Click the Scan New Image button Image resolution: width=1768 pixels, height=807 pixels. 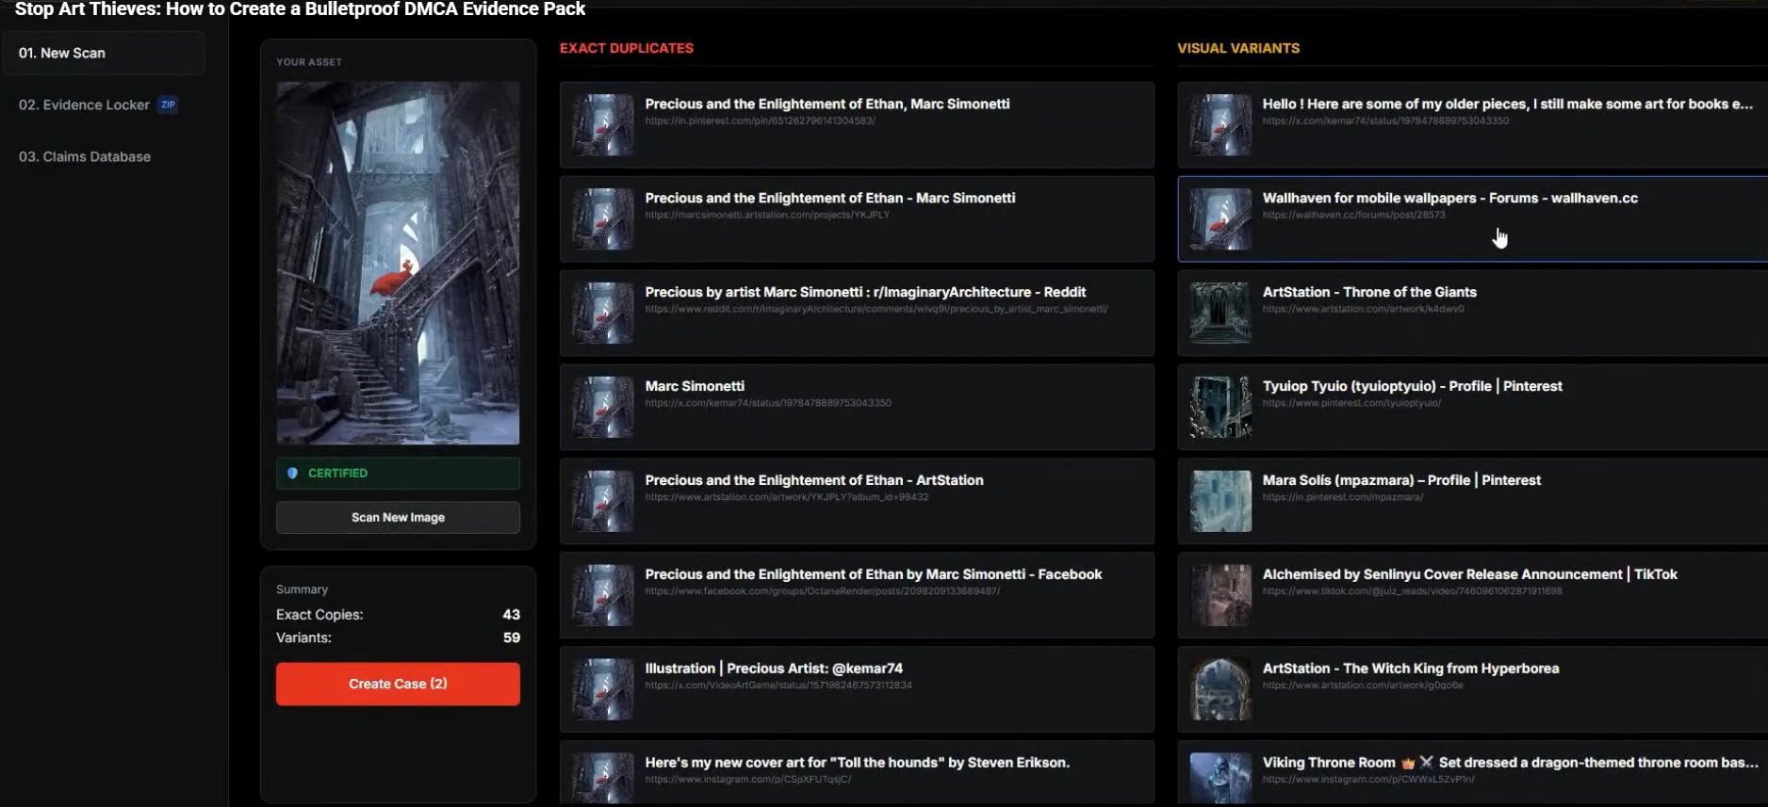(398, 517)
